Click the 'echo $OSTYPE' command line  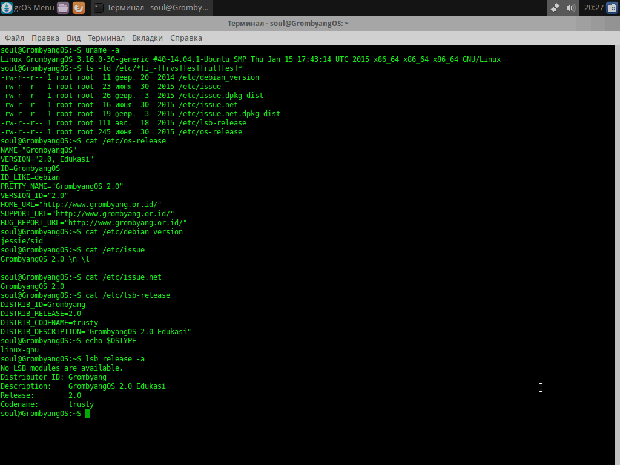point(68,341)
